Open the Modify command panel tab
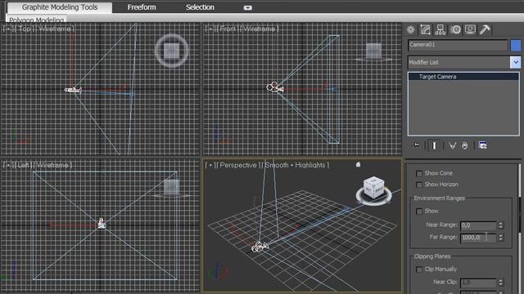Image resolution: width=524 pixels, height=294 pixels. (x=426, y=29)
